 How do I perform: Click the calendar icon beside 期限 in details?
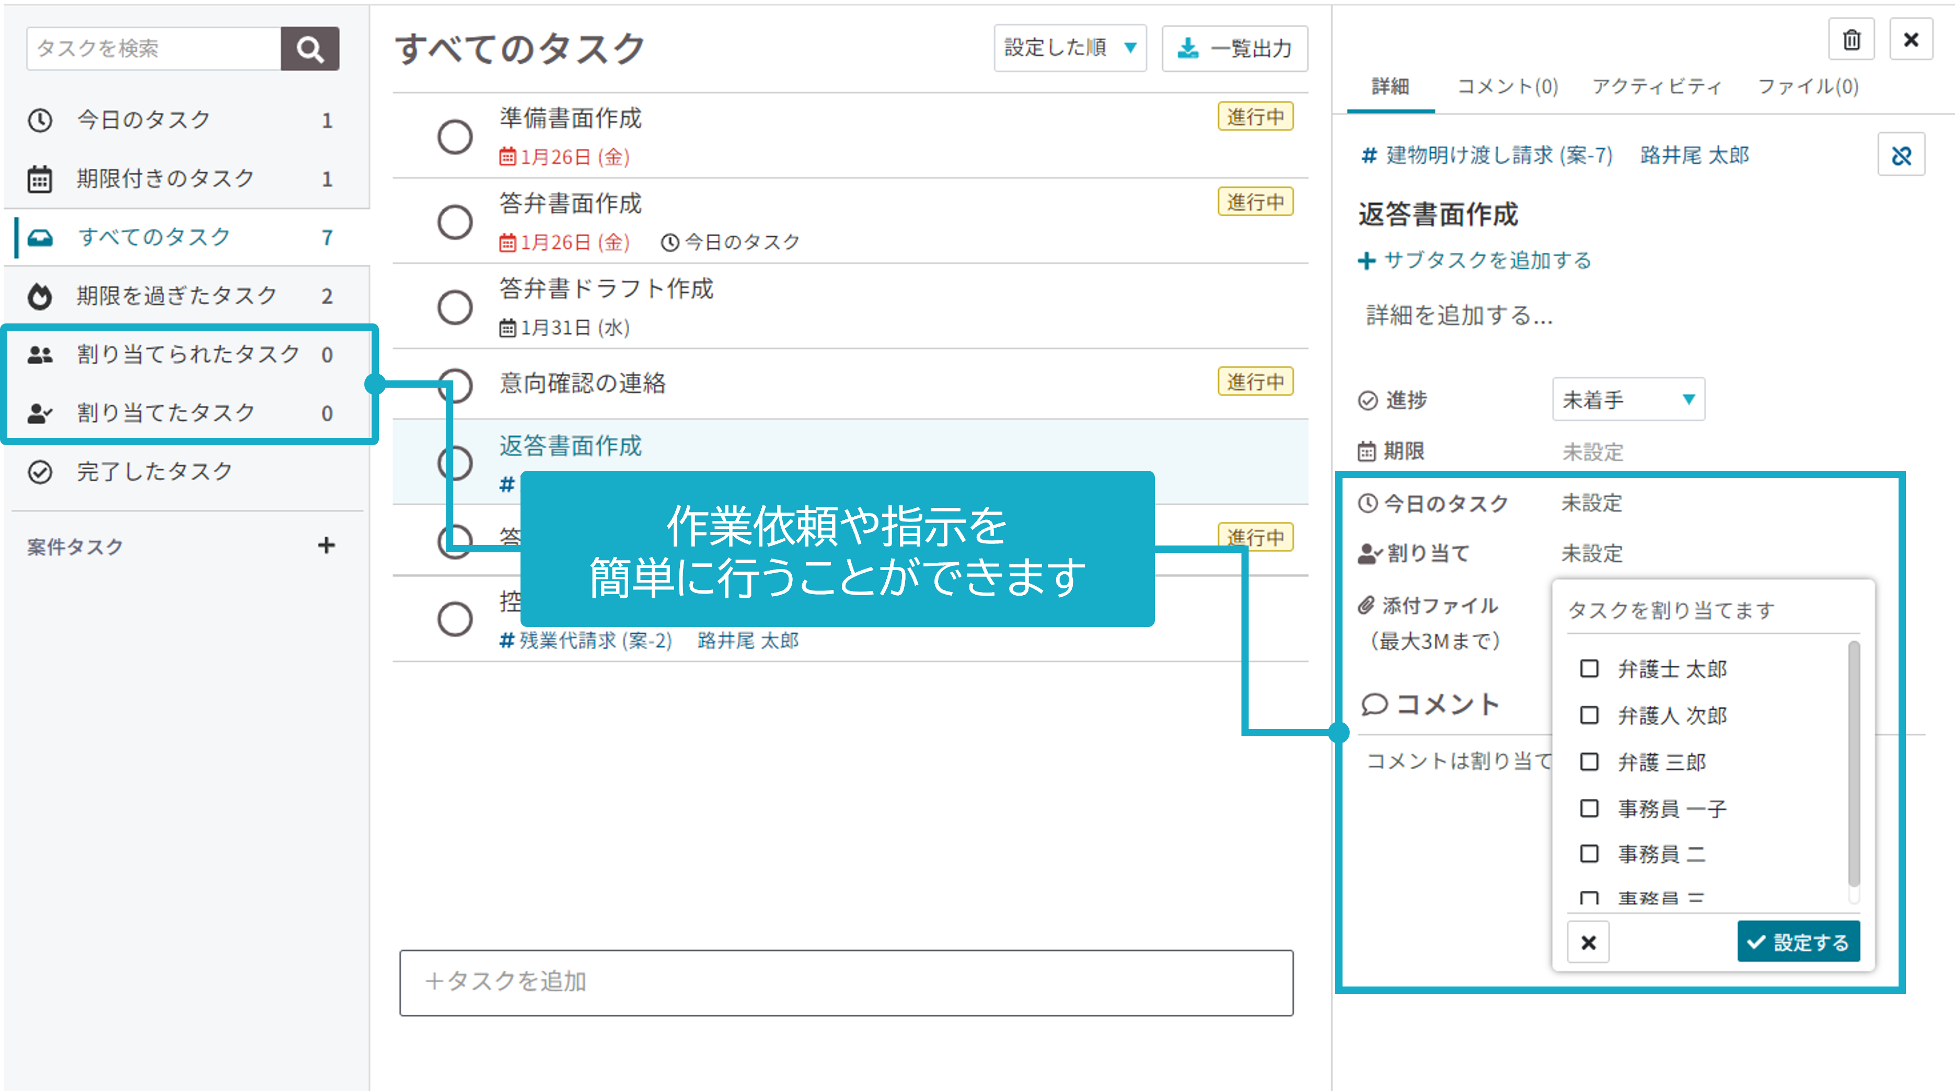point(1366,451)
